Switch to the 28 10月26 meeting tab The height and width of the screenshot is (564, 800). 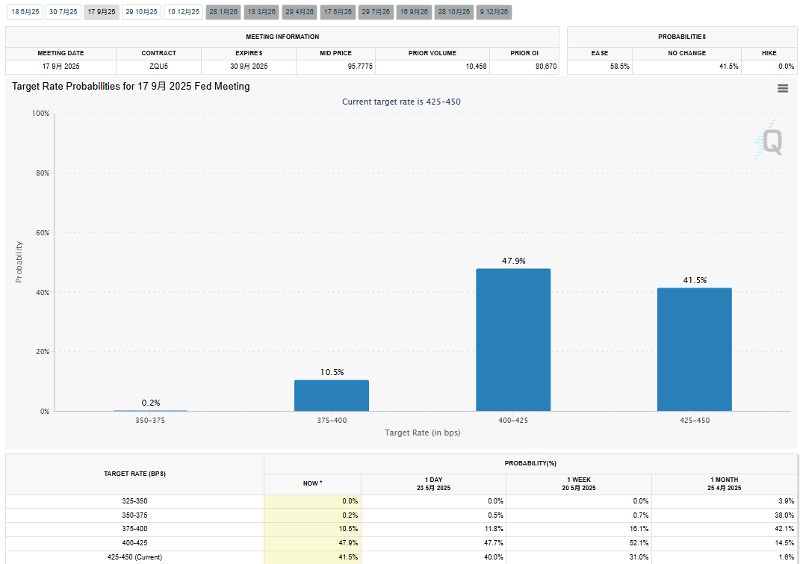pyautogui.click(x=453, y=12)
